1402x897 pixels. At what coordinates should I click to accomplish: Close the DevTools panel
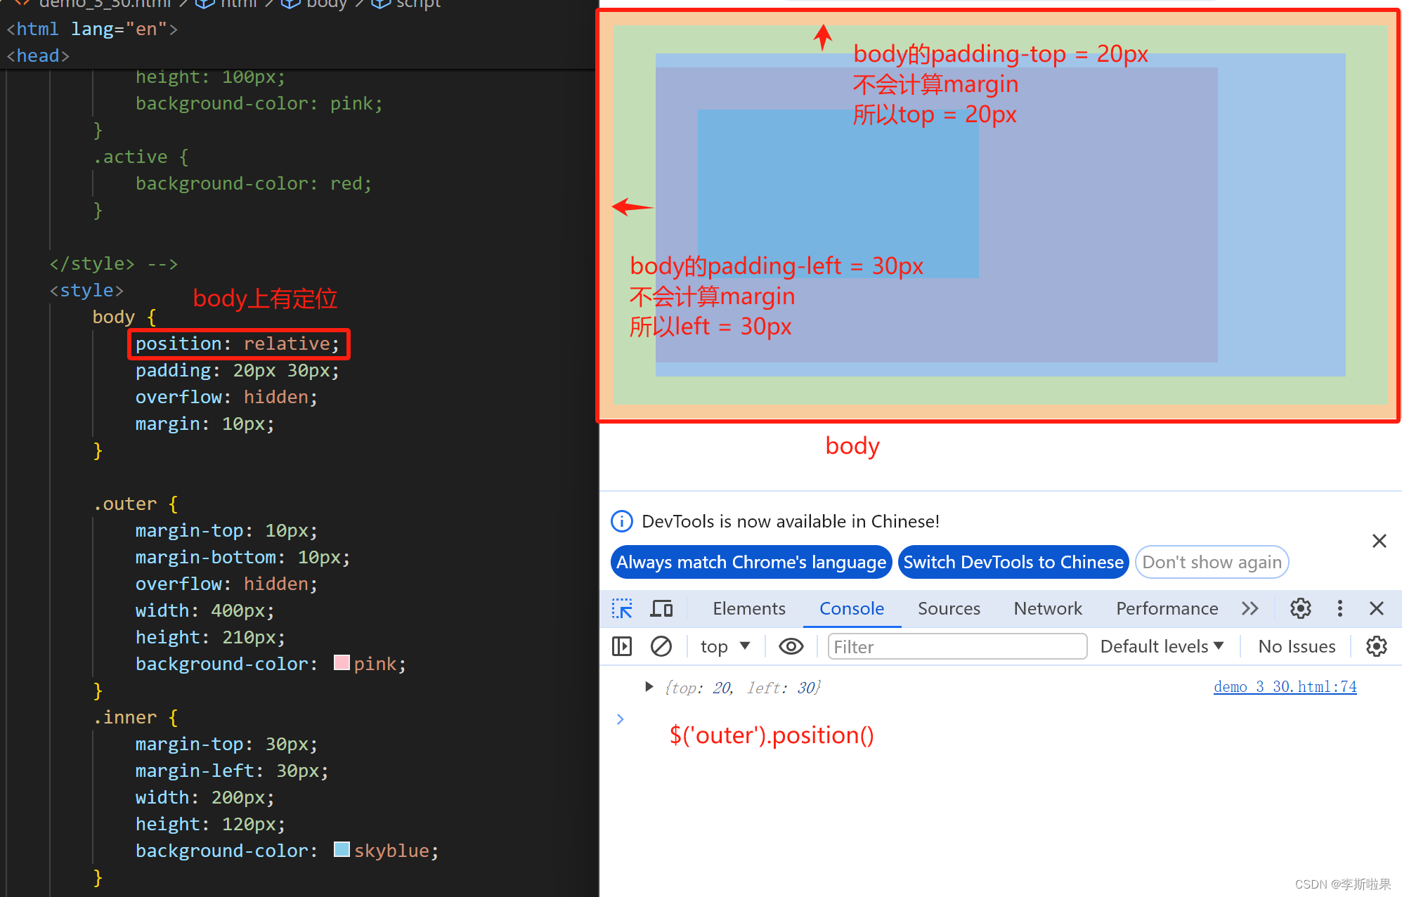pos(1376,608)
